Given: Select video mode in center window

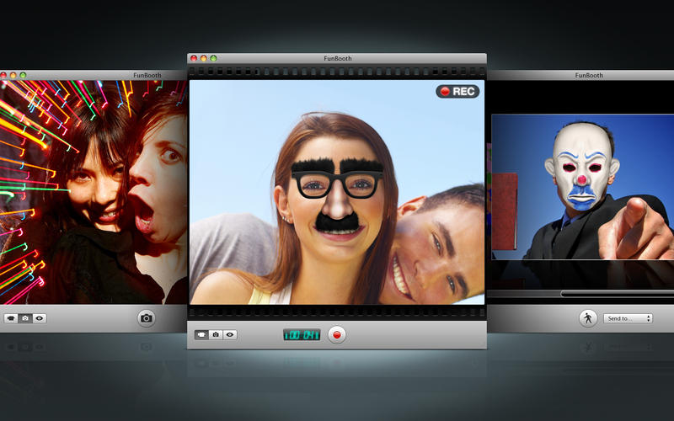Looking at the screenshot, I should pyautogui.click(x=202, y=334).
